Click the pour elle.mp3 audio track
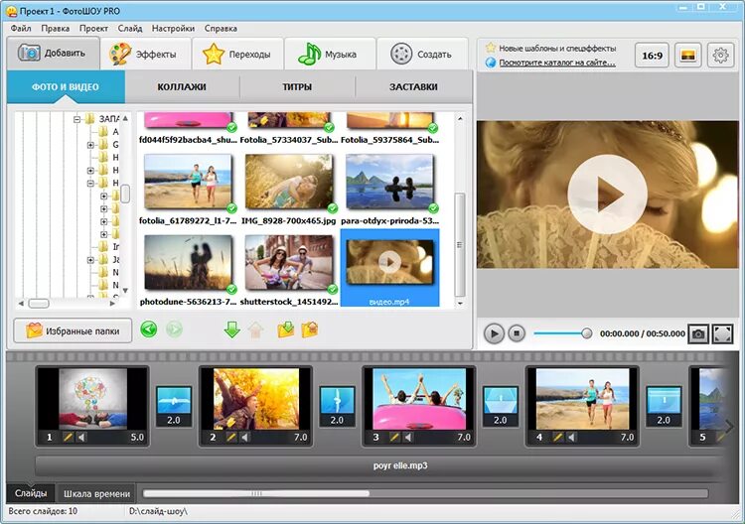 (x=379, y=465)
